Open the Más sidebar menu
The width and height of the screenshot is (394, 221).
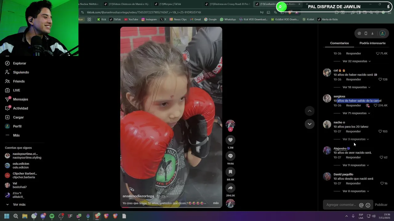pos(12,135)
